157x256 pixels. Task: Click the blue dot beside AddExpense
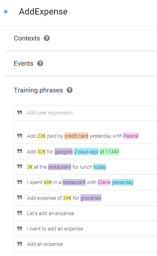[6, 11]
